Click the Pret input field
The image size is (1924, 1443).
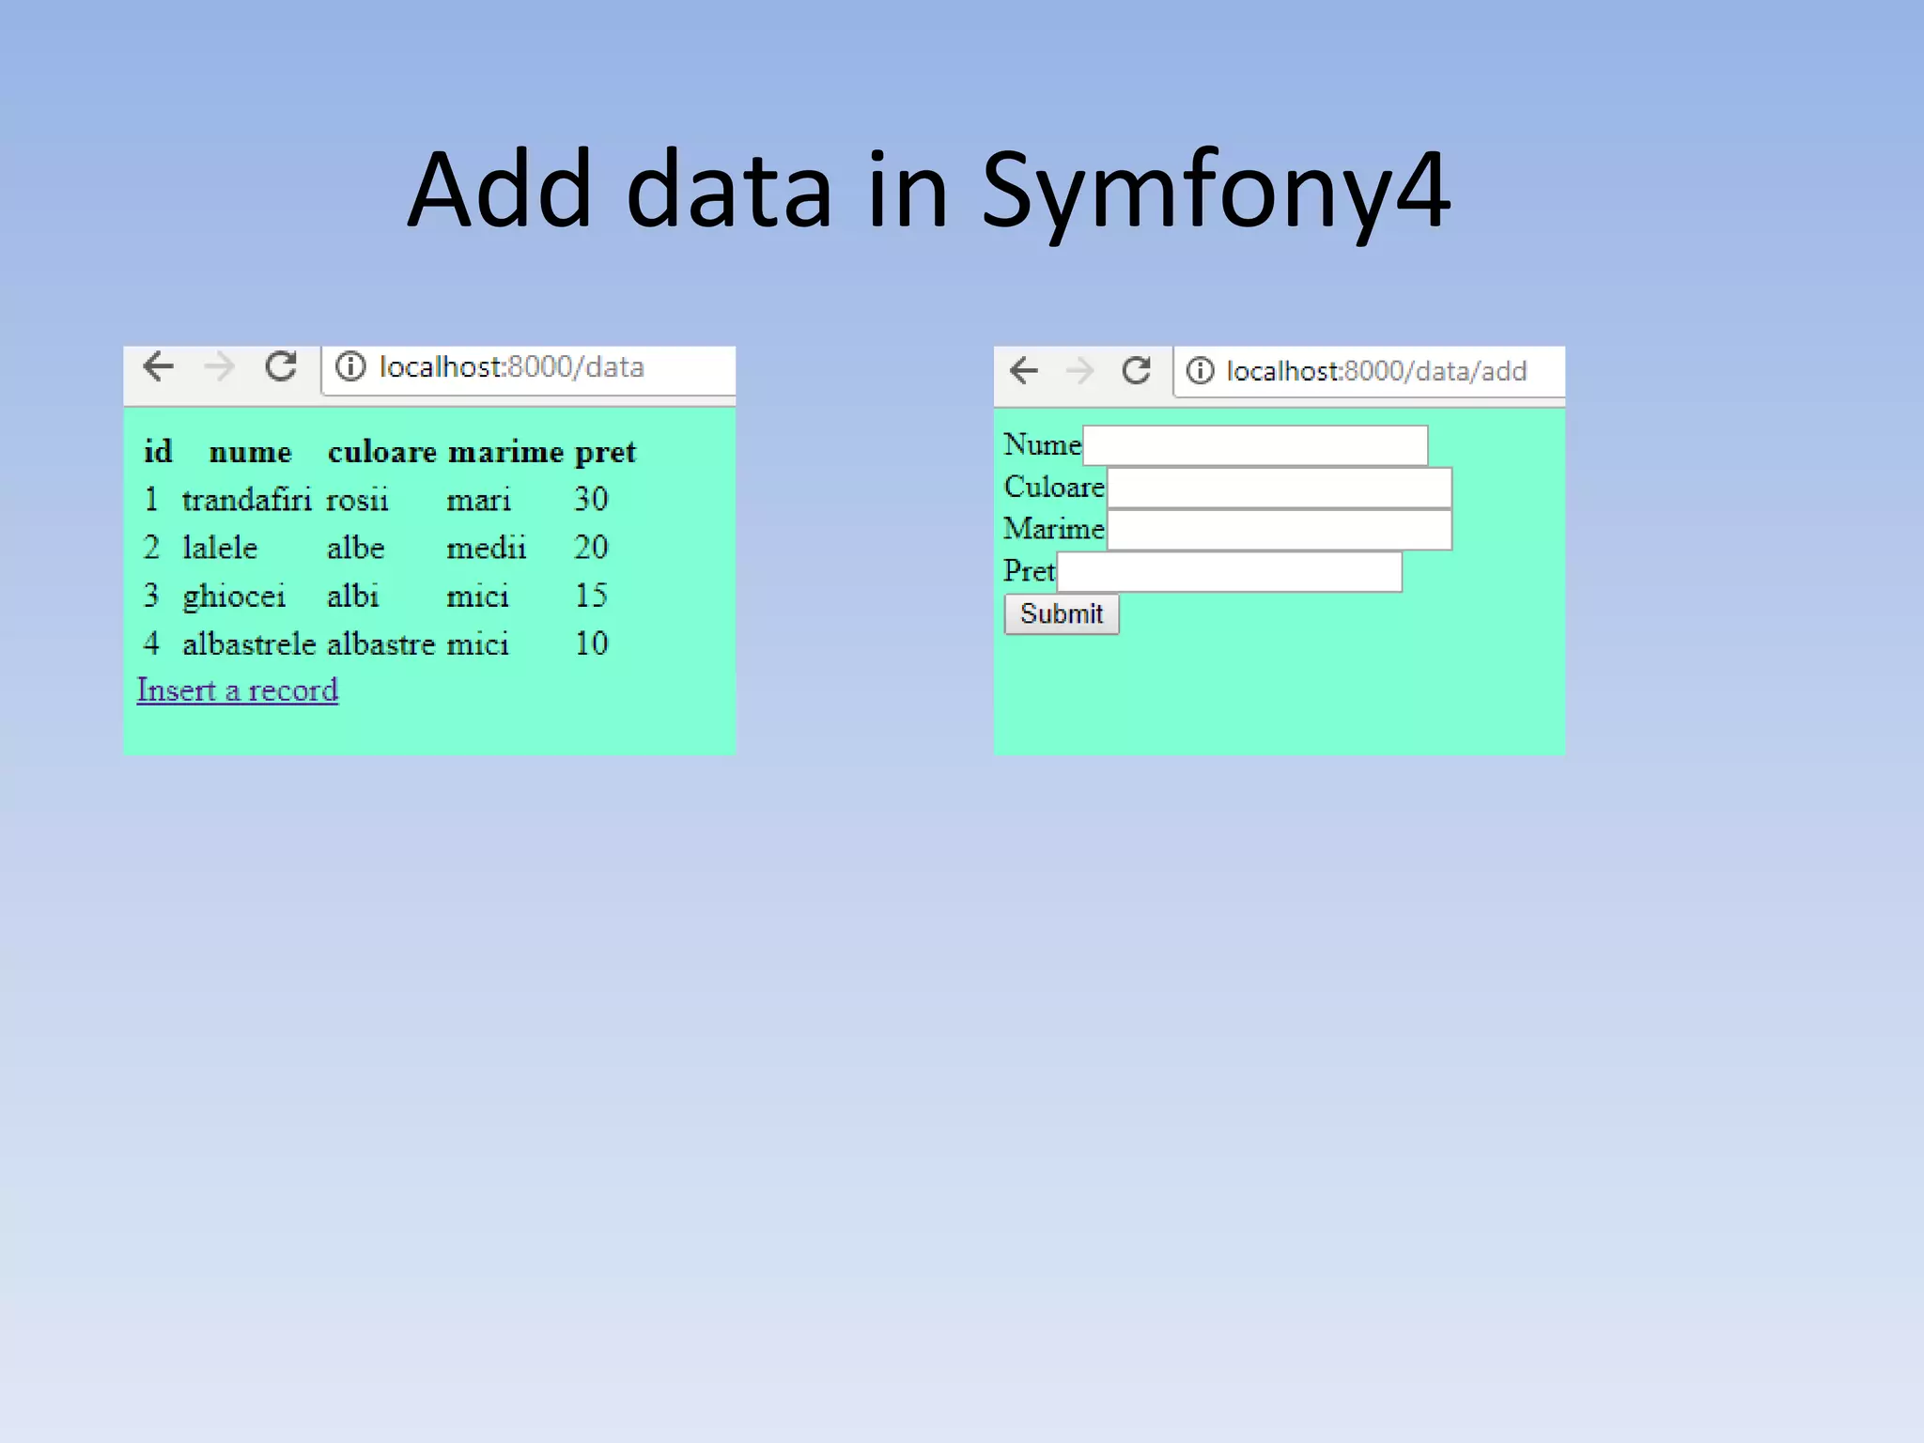pyautogui.click(x=1230, y=572)
